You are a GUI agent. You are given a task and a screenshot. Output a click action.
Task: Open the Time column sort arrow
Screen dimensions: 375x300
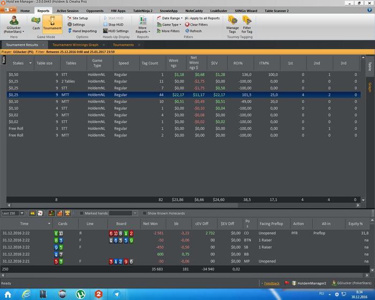coord(49,223)
